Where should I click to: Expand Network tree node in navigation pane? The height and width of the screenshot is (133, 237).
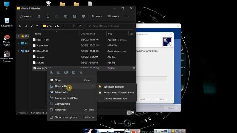19,51
